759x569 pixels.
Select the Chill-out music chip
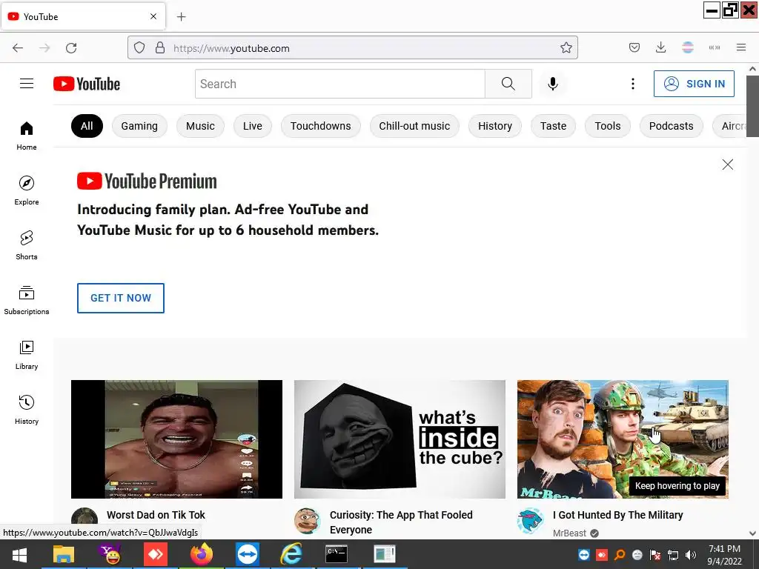(x=414, y=126)
